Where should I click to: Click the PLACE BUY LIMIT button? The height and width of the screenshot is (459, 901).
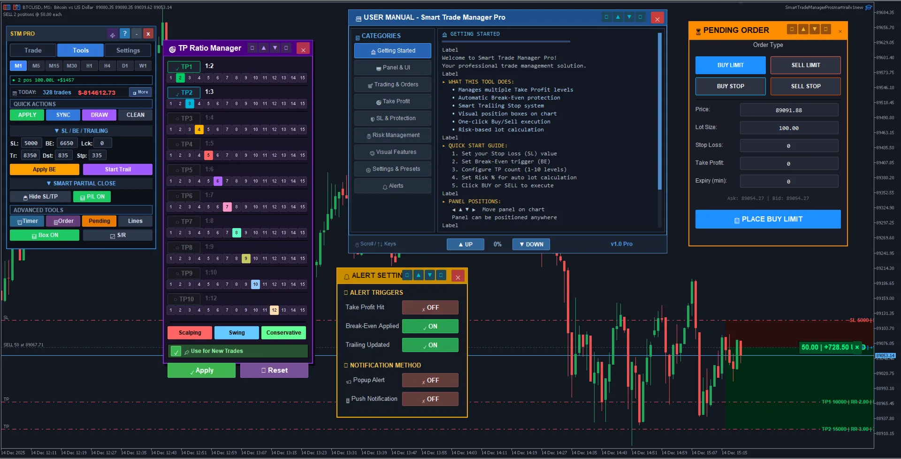pos(767,219)
